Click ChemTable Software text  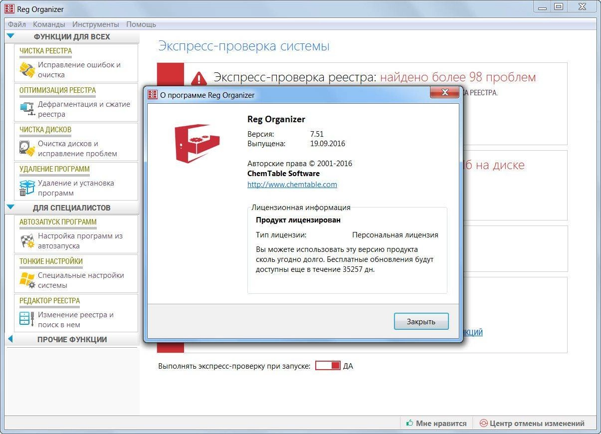point(283,174)
